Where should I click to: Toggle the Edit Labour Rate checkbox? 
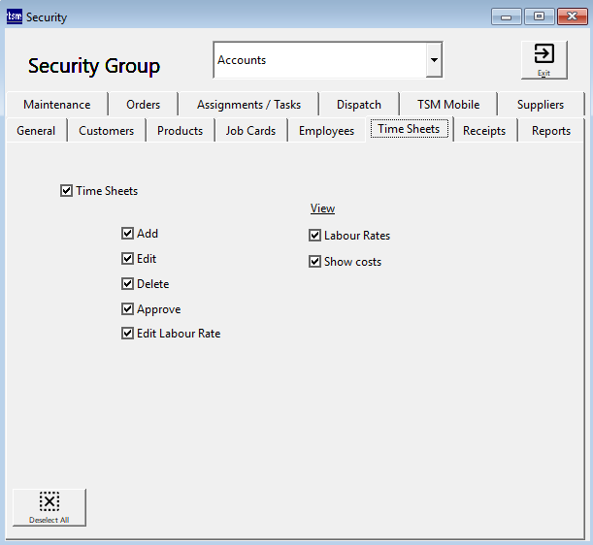point(128,334)
